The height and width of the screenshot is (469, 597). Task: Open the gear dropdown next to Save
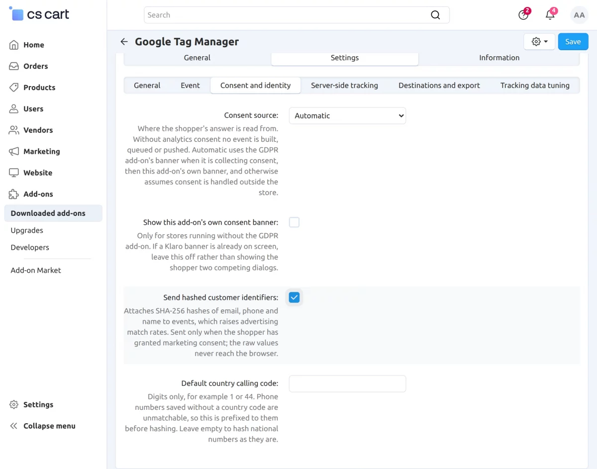(539, 42)
